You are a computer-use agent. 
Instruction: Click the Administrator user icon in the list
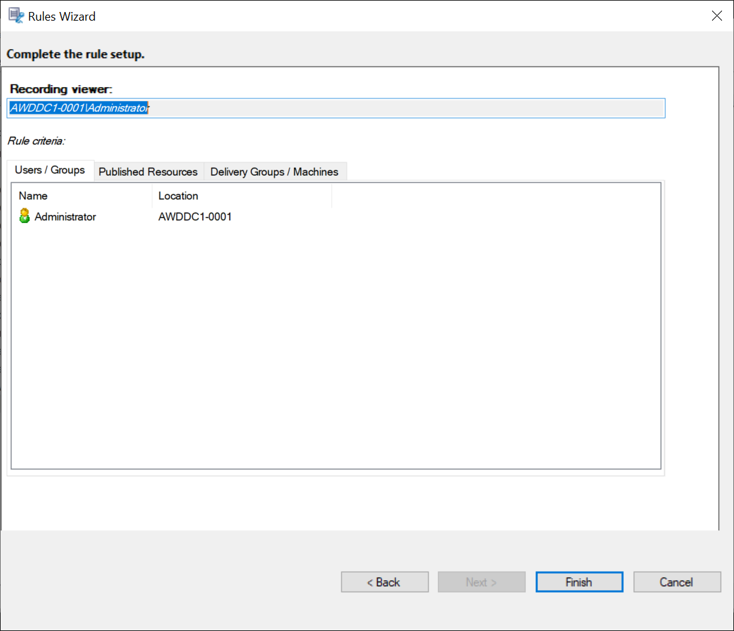[25, 216]
